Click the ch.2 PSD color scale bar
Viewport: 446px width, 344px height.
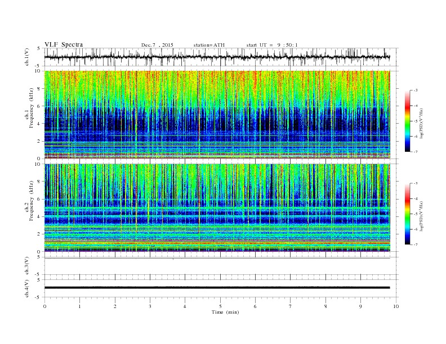click(407, 214)
